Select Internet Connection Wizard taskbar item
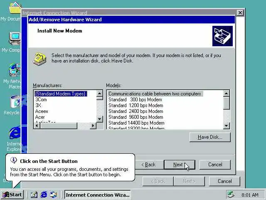266x200 pixels. (98, 195)
